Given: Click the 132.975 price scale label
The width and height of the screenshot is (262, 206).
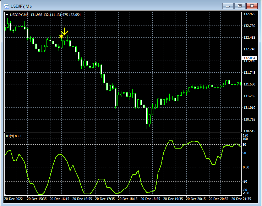Looking at the screenshot, I should pos(250,14).
